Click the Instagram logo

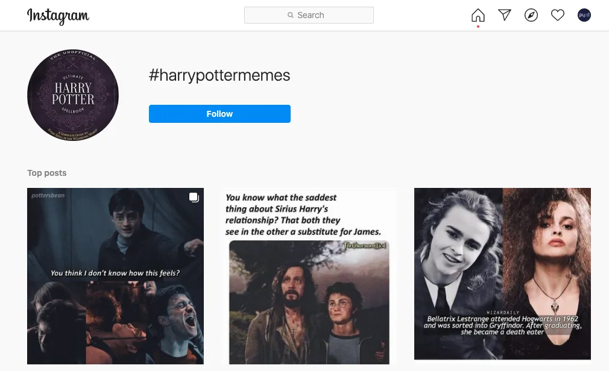58,16
